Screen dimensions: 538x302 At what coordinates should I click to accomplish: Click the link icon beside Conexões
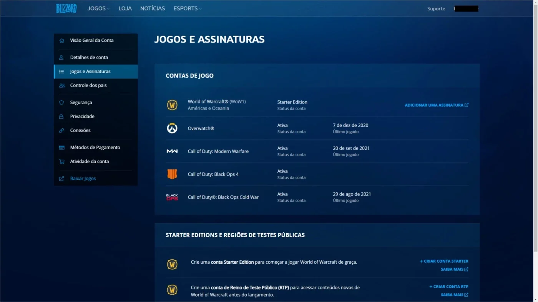click(61, 130)
